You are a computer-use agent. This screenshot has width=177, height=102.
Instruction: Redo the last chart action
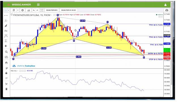coord(37,10)
